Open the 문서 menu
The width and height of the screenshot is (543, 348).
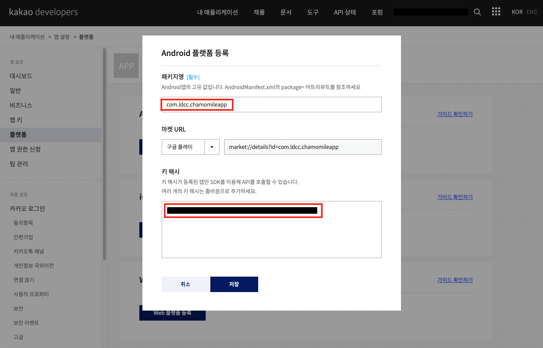tap(286, 12)
